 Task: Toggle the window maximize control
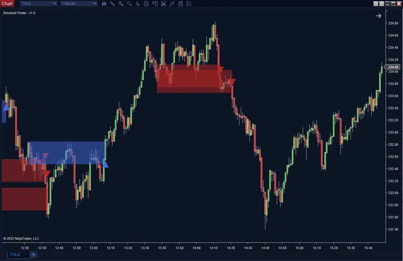pos(393,3)
